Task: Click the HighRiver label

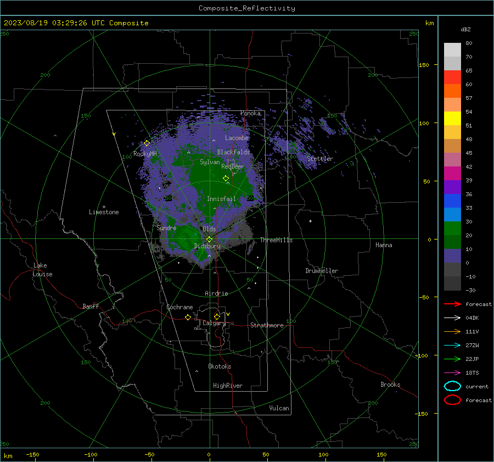Action: 228,386
